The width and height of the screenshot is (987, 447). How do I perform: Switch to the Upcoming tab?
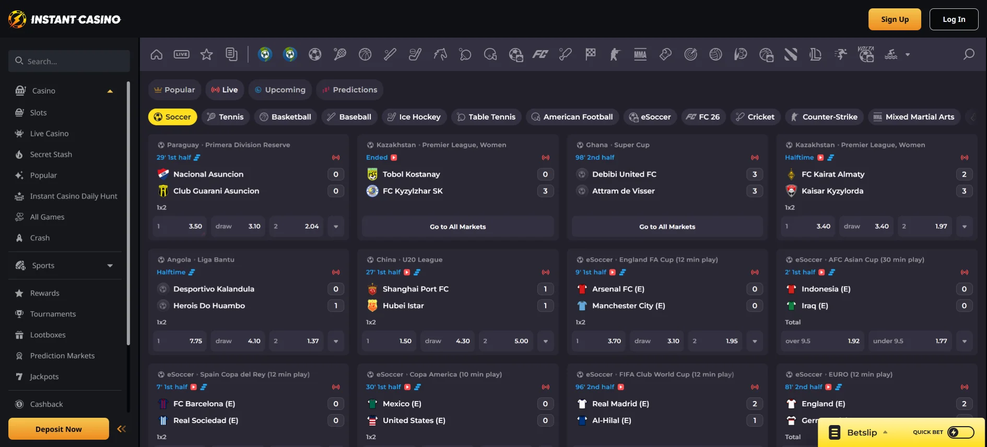coord(280,90)
